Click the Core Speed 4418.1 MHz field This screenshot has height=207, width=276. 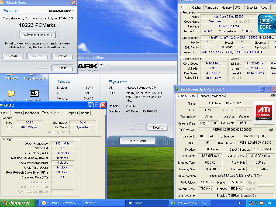point(213,63)
